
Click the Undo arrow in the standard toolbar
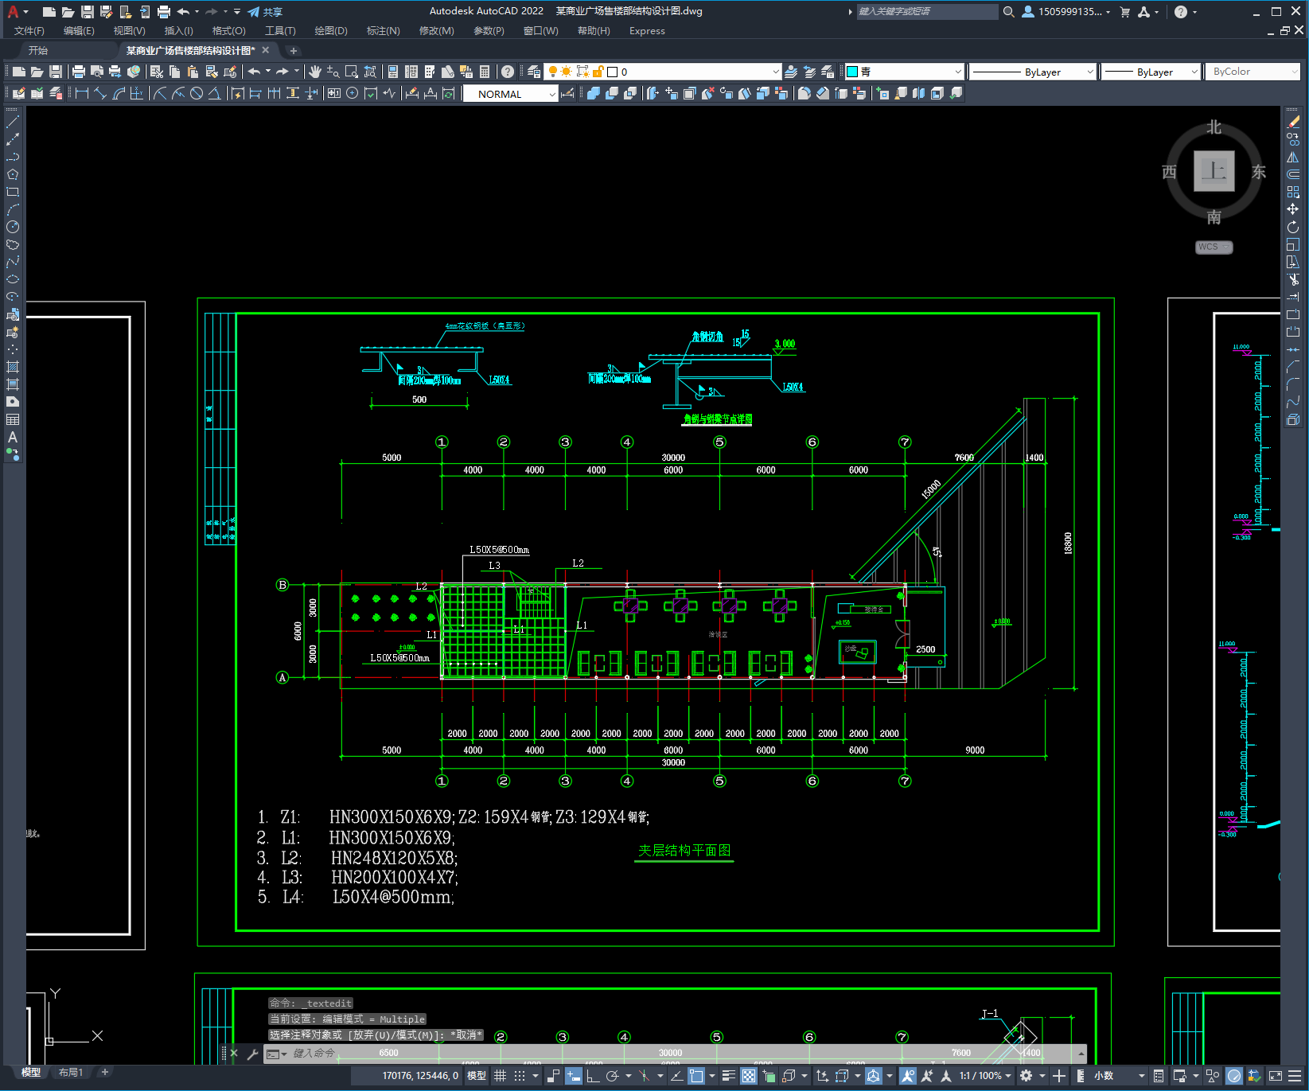[254, 72]
